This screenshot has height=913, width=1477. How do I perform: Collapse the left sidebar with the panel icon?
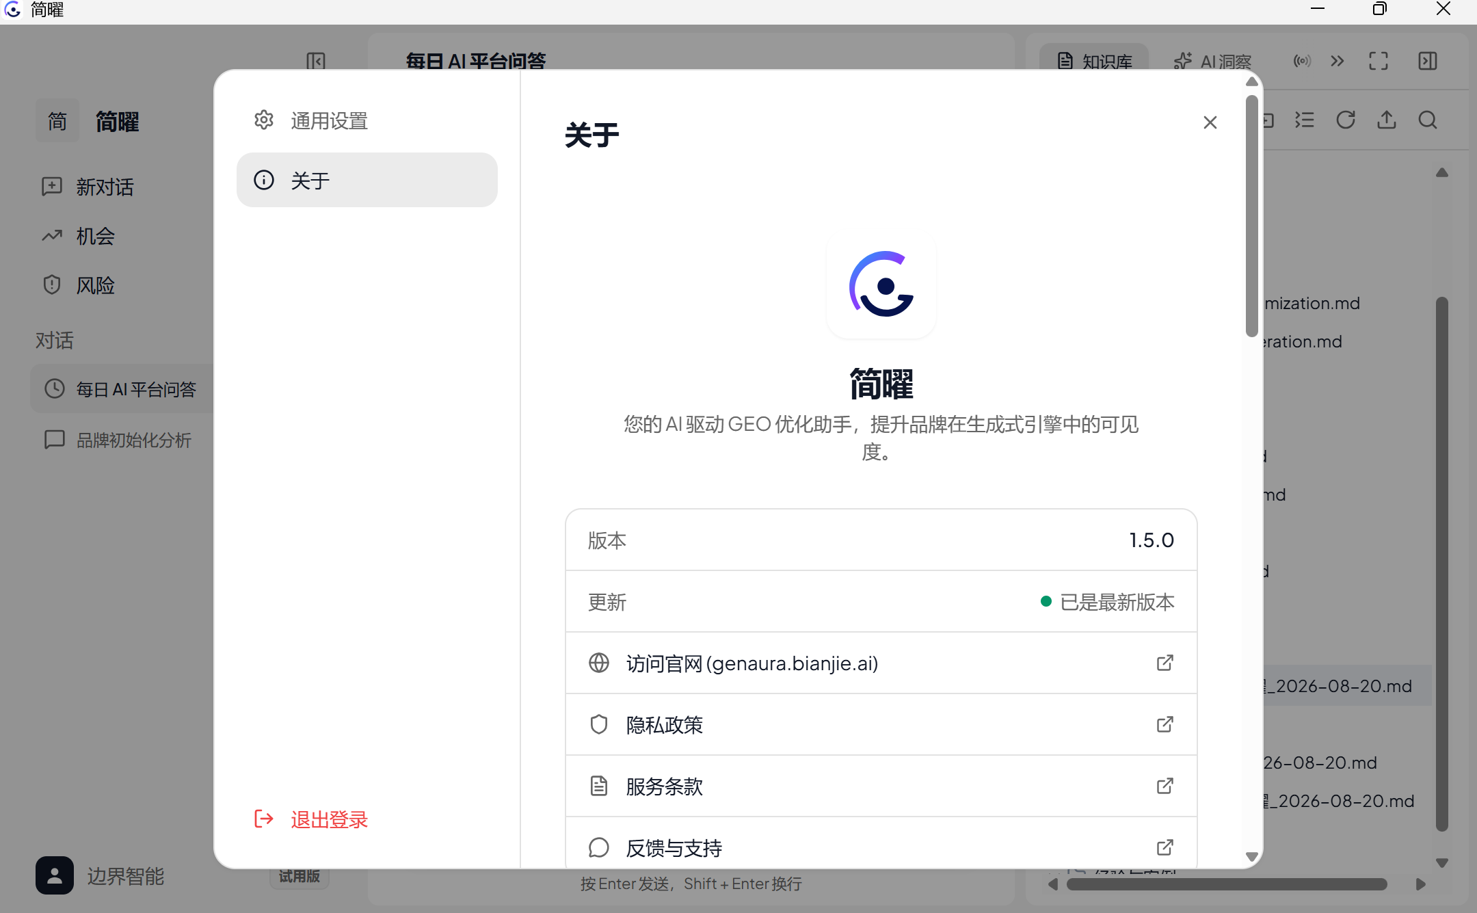pos(316,61)
